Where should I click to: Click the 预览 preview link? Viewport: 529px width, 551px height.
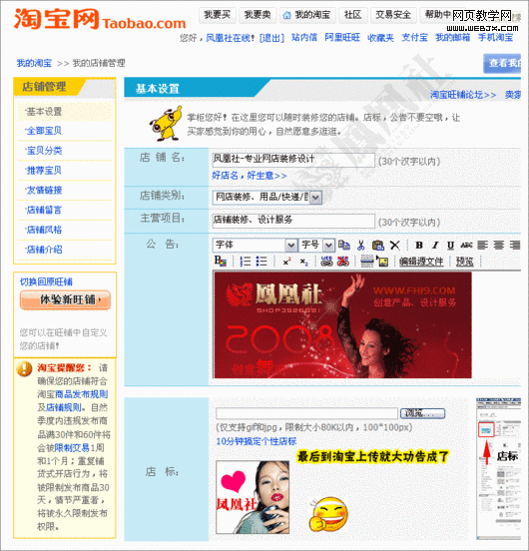click(464, 262)
